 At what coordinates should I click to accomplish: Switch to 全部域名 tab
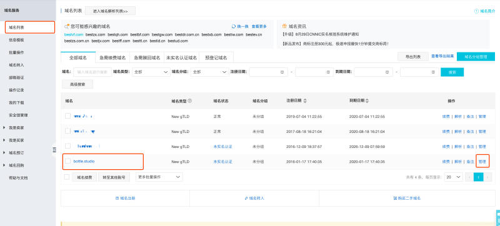(x=78, y=57)
